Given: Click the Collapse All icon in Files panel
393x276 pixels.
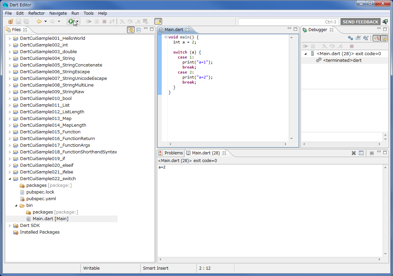Looking at the screenshot, I should pyautogui.click(x=139, y=30).
